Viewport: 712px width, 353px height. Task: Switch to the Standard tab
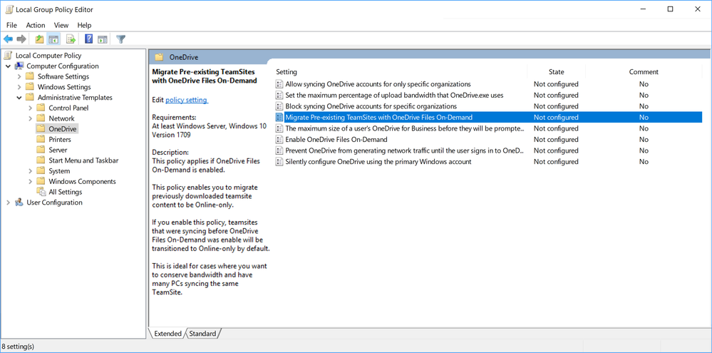[x=202, y=334]
